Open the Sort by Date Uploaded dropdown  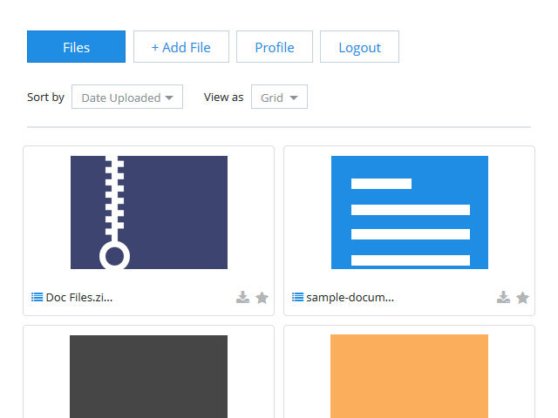127,97
